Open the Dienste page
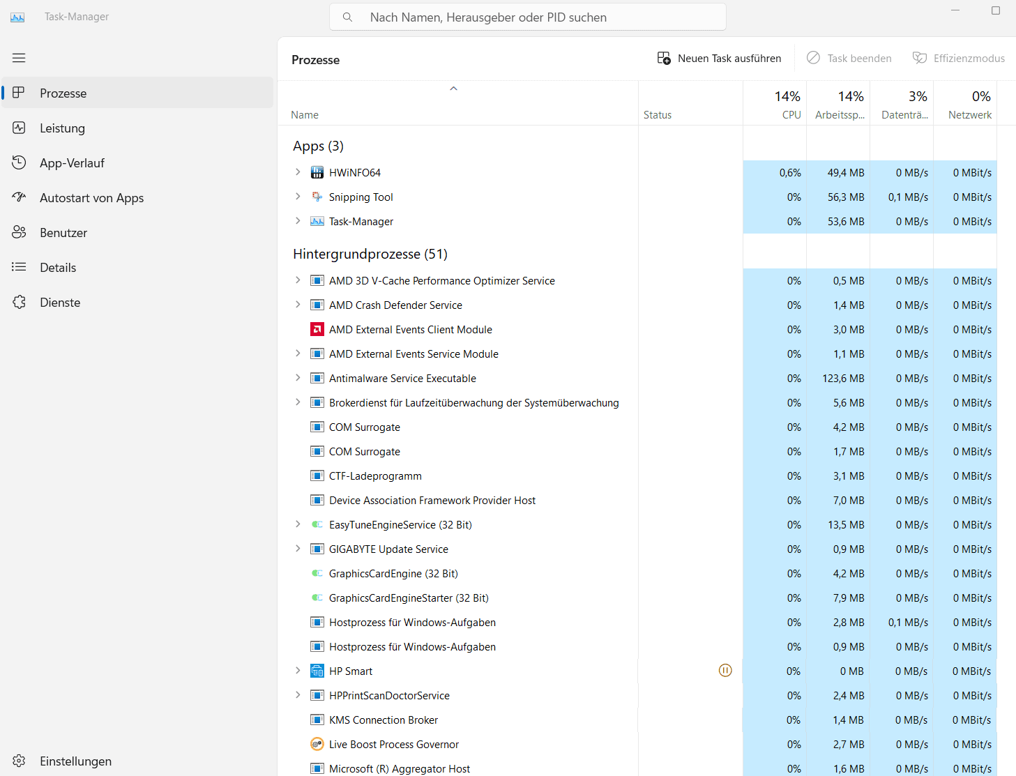1016x776 pixels. tap(137, 302)
